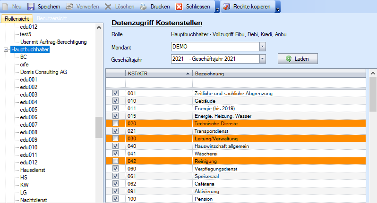Enable checkbox for 020 Technische Dienste
This screenshot has height=203, width=377.
115,123
